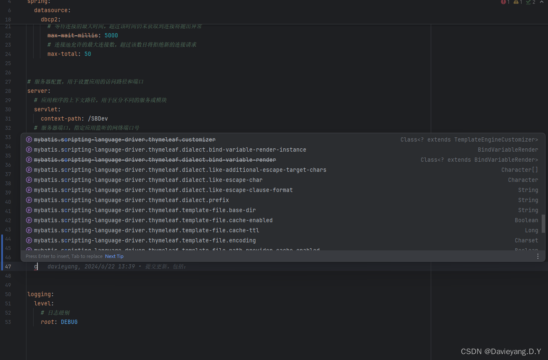Click the git blame annotation 'davieyang, 2024/6/22 13:39'
The height and width of the screenshot is (360, 548).
tap(91, 266)
